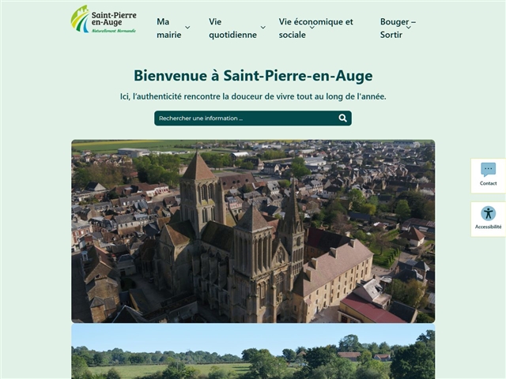Image resolution: width=506 pixels, height=379 pixels.
Task: Open the Contact chat bubble icon
Action: coord(488,170)
